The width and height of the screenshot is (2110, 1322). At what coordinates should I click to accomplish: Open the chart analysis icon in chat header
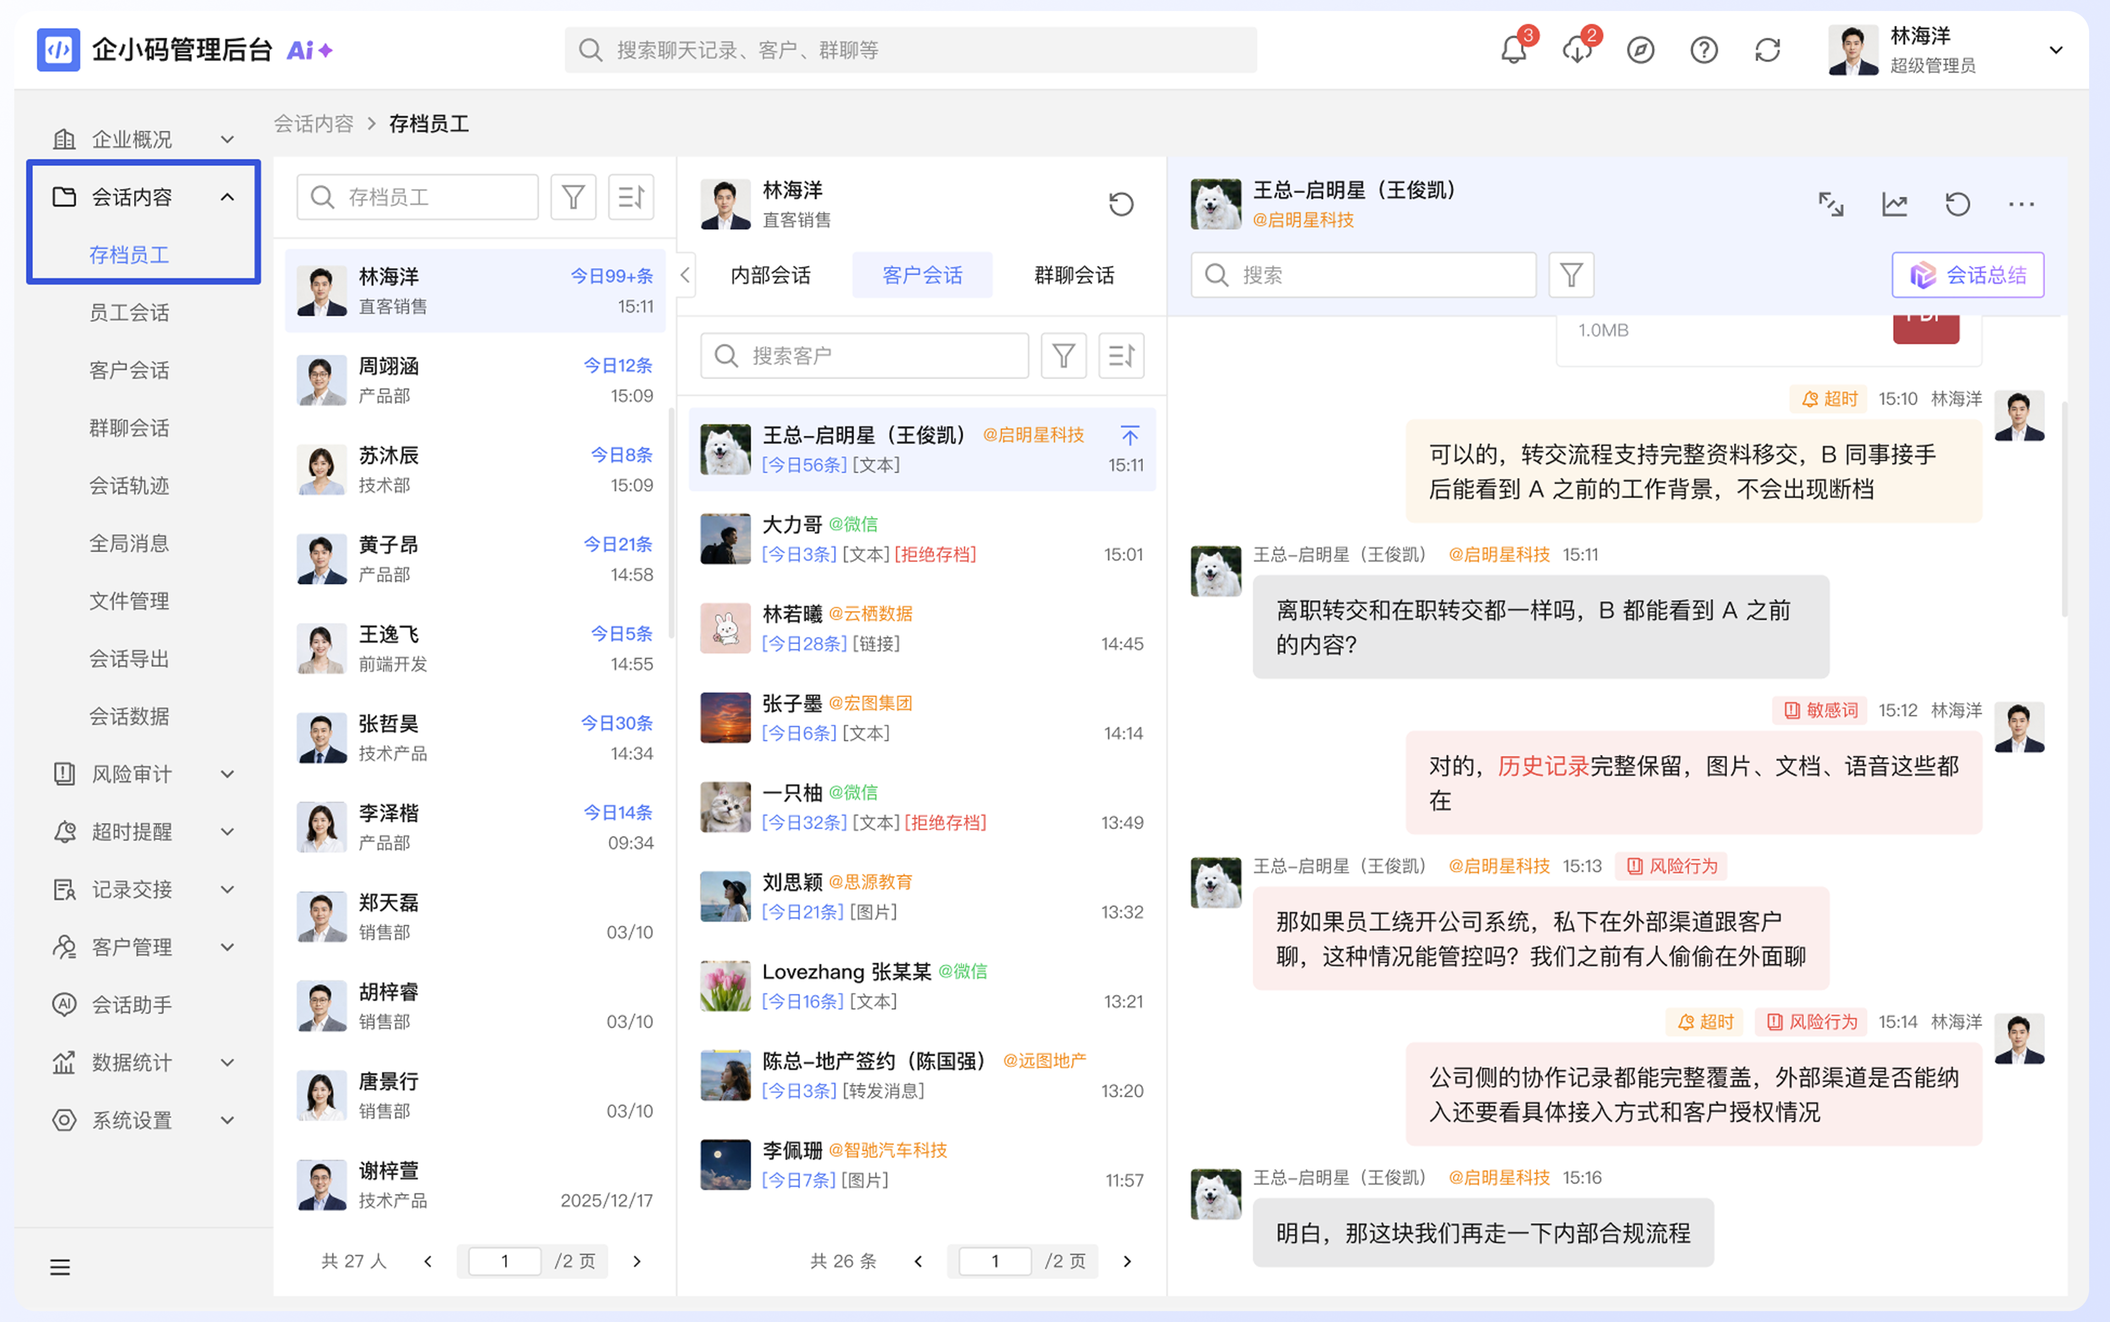point(1895,204)
